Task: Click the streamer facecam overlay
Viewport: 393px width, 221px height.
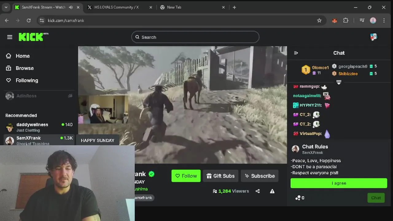Action: tap(103, 109)
